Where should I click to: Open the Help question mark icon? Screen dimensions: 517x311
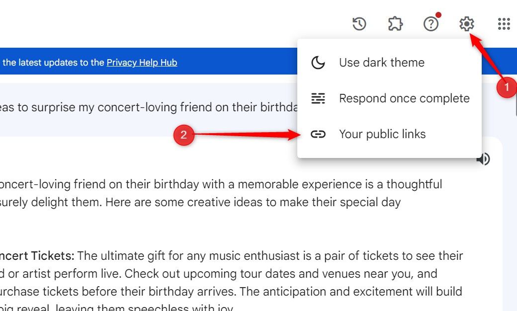pyautogui.click(x=431, y=24)
